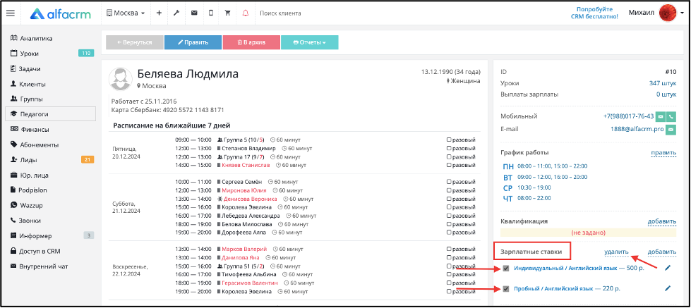Click the Править button

[x=193, y=42]
